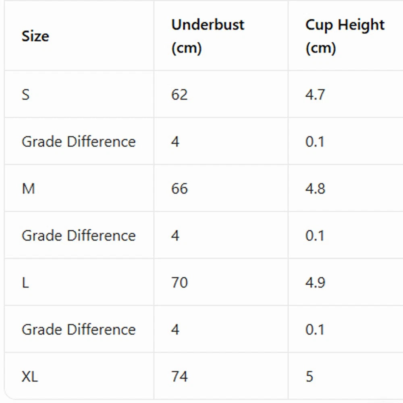Click underbust value 74 for size XL
The image size is (403, 403).
coord(179,376)
